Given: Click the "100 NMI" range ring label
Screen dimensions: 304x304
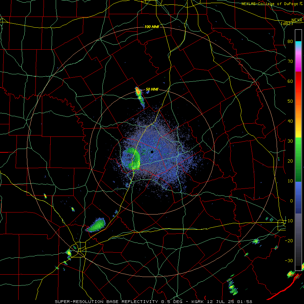Looking at the screenshot, I should (152, 27).
